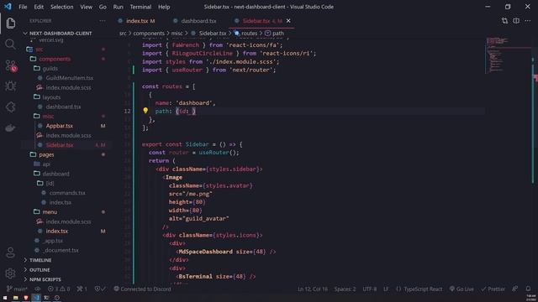Image resolution: width=538 pixels, height=302 pixels.
Task: Open the View menu
Action: 86,7
